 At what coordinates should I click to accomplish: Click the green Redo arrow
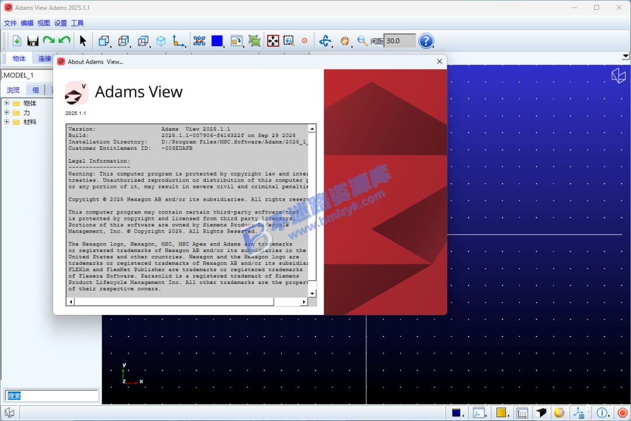(48, 40)
